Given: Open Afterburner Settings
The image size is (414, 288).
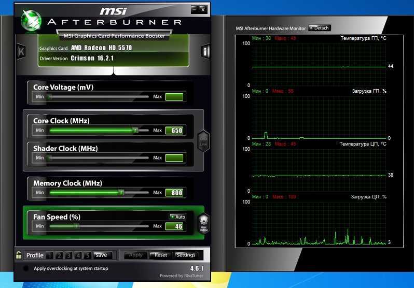Looking at the screenshot, I should point(186,255).
